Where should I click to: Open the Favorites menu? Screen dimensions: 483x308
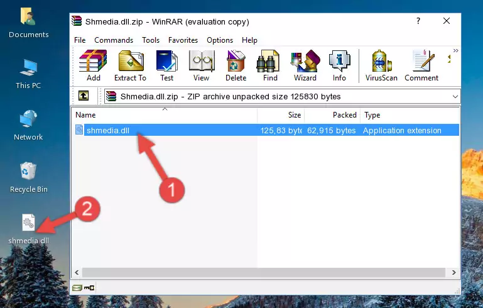coord(183,40)
